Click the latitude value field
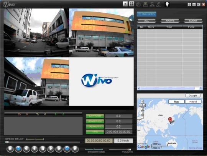Viewport: 207px width, 156px height. tap(118, 116)
